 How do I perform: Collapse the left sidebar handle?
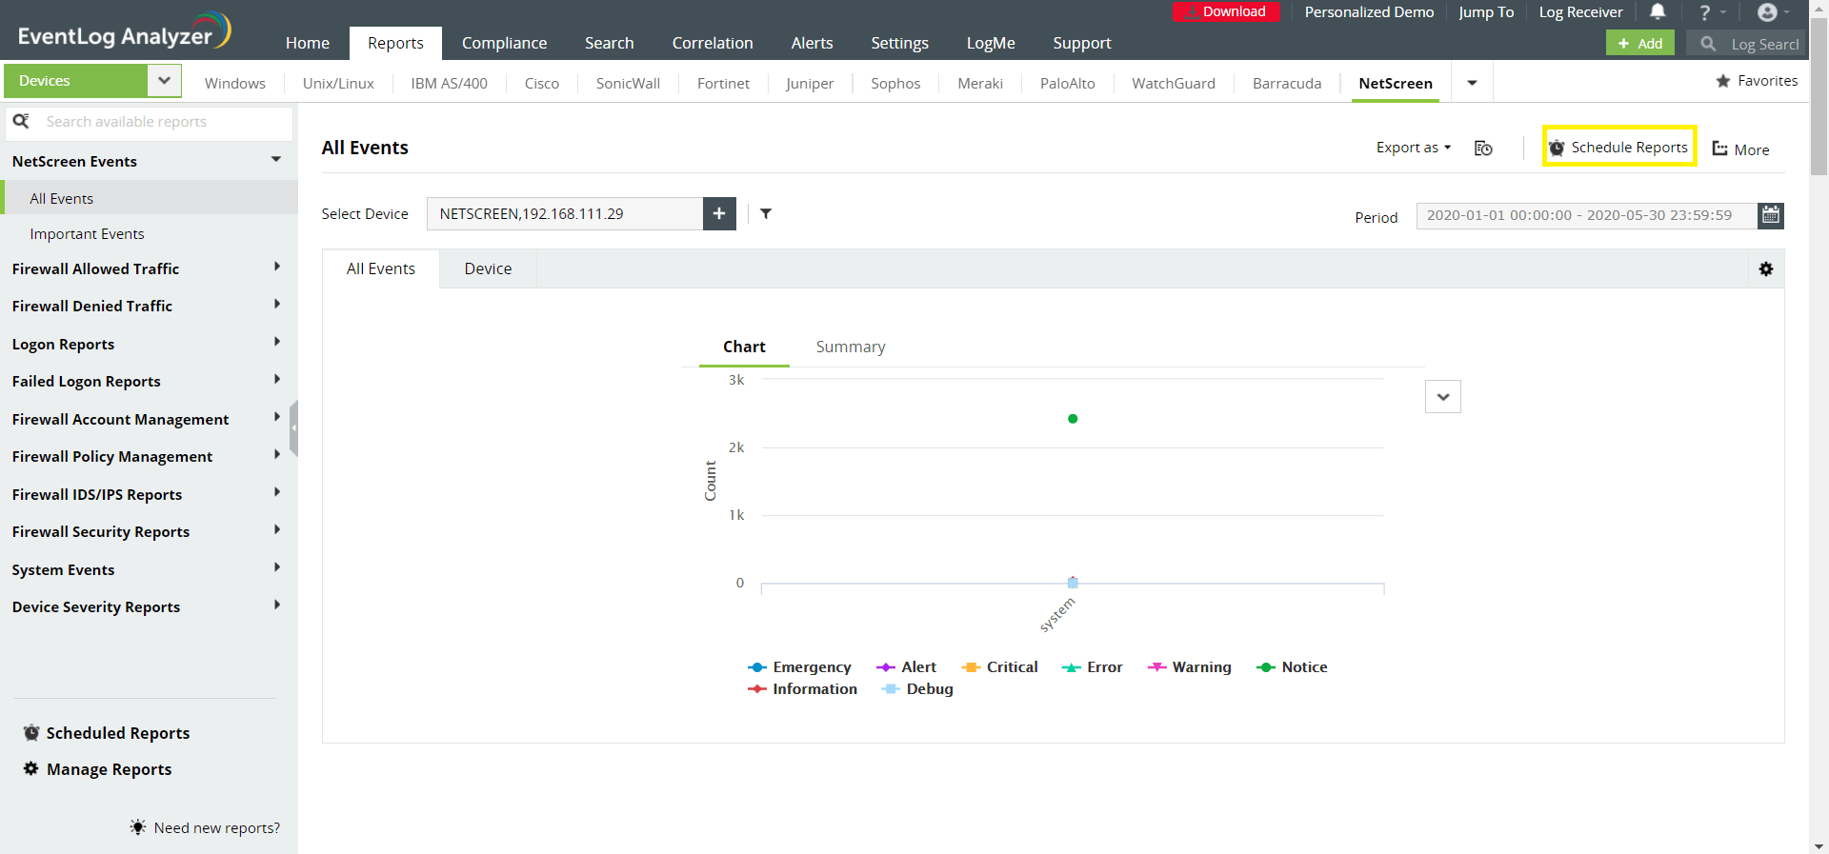tap(293, 428)
